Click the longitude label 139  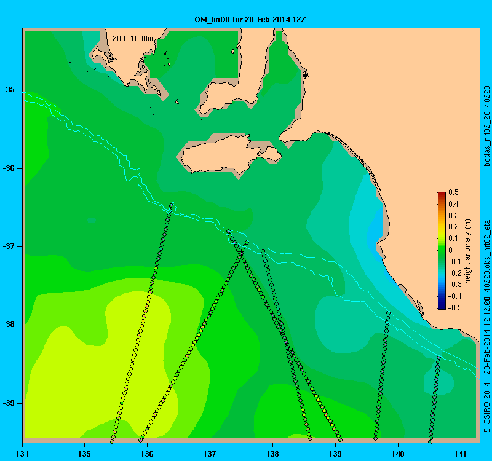pyautogui.click(x=335, y=454)
